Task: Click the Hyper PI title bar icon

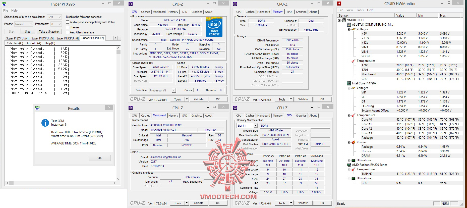Action: point(4,4)
